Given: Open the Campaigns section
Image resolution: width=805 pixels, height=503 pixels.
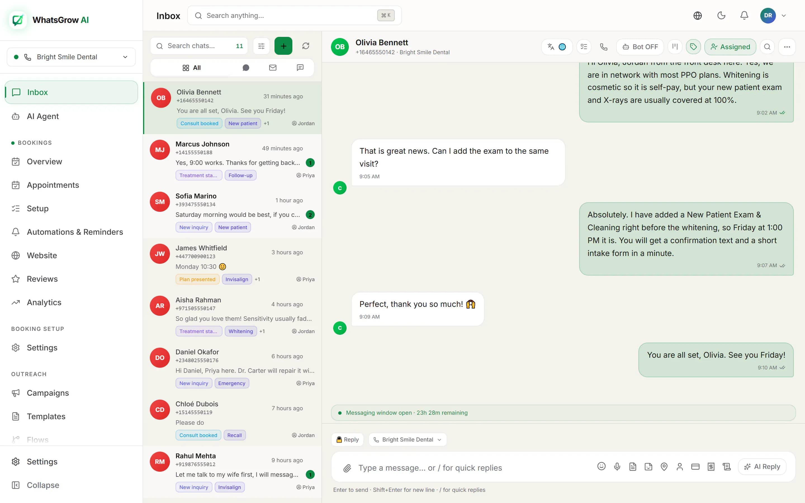Looking at the screenshot, I should pos(71,393).
